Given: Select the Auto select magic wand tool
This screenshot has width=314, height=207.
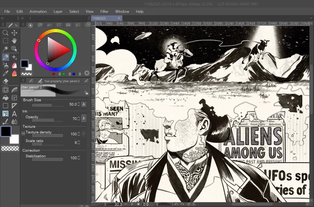Looking at the screenshot, I should click(6, 48).
